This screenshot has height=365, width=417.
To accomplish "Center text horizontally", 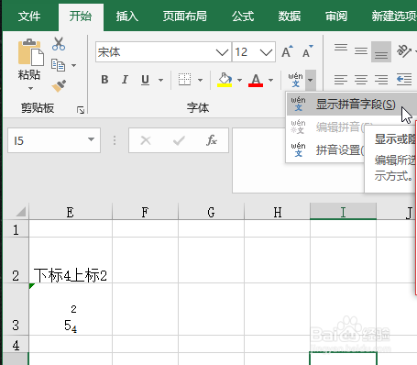I will tap(361, 80).
